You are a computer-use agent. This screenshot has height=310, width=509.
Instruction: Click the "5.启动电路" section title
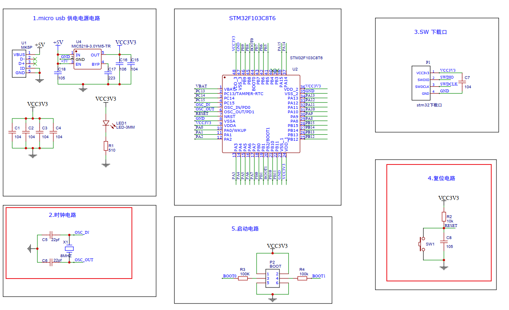coord(245,229)
